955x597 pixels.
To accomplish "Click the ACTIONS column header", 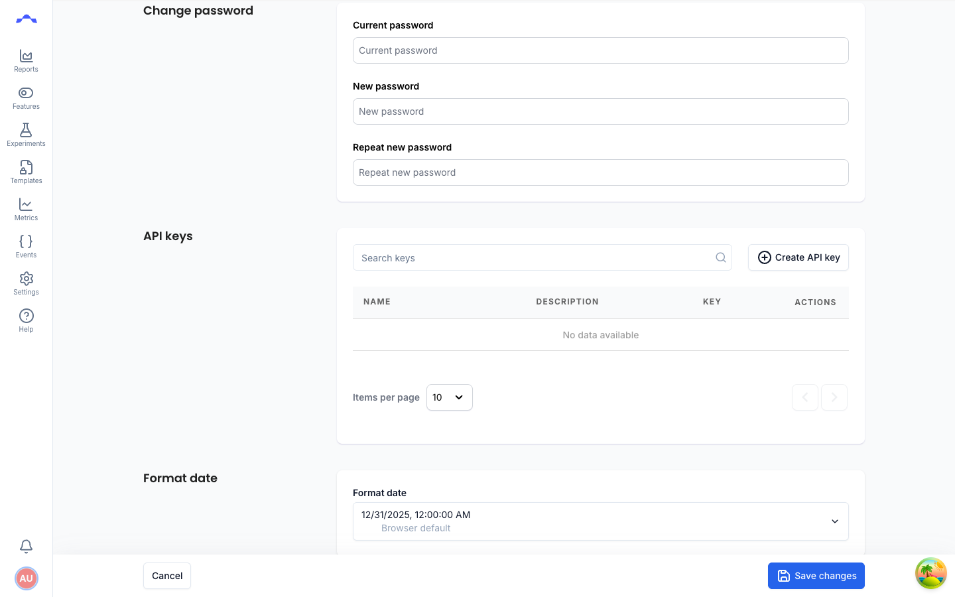I will coord(815,302).
